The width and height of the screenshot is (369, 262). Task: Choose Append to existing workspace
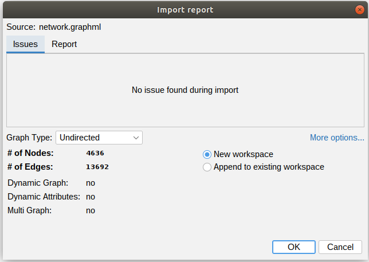[x=207, y=167]
